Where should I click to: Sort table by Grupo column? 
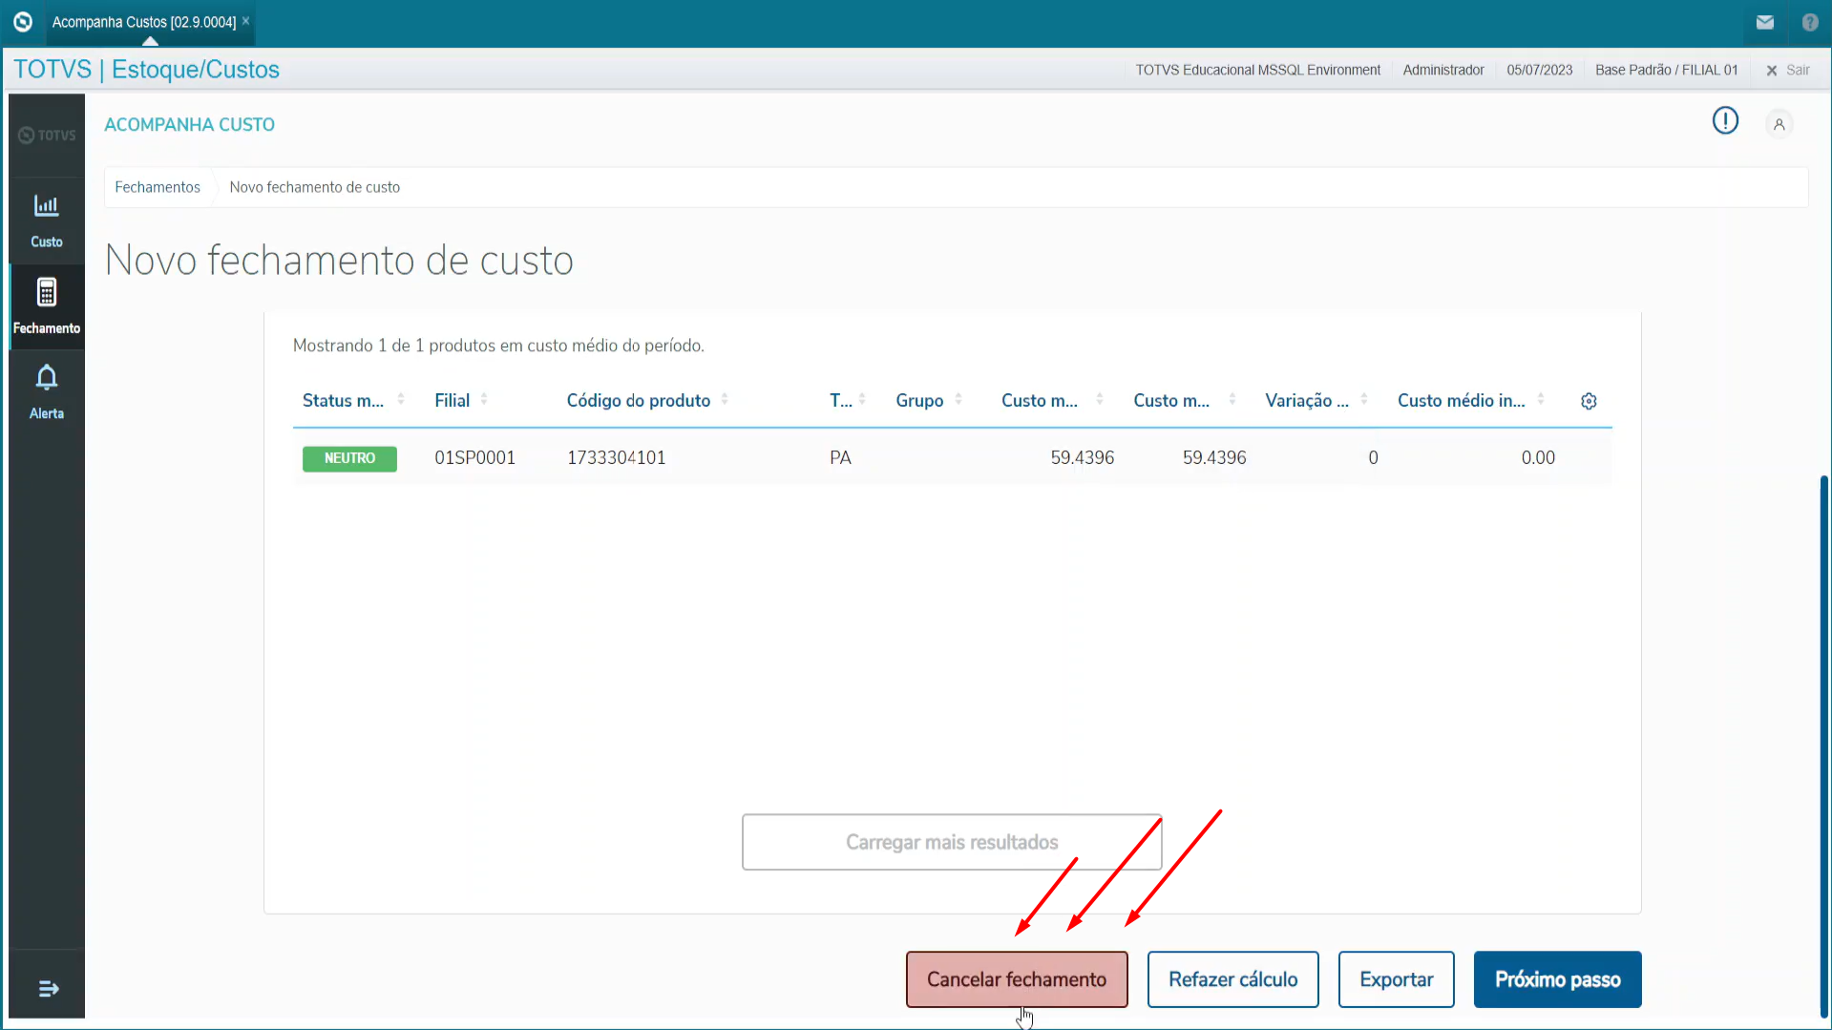click(958, 400)
